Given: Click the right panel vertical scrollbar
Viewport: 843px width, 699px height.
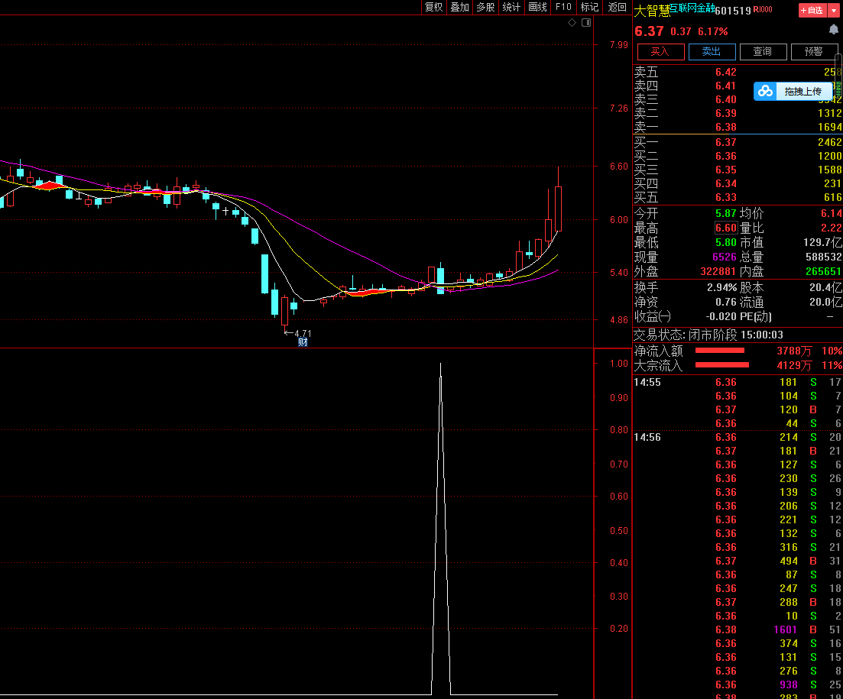Looking at the screenshot, I should point(838,75).
